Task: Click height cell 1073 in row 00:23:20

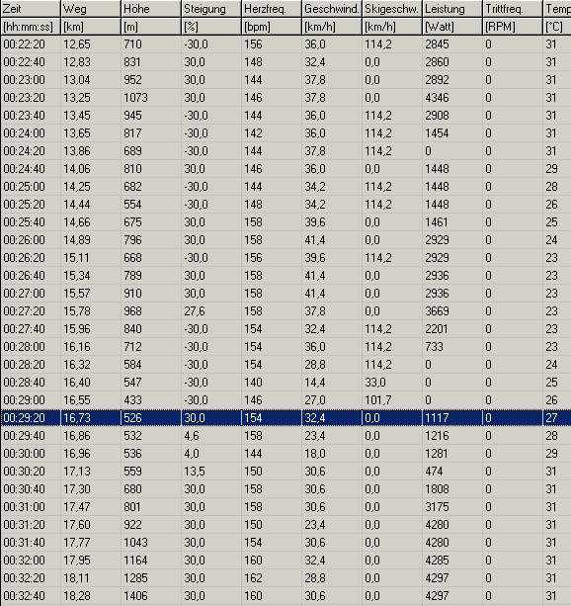Action: pos(151,98)
